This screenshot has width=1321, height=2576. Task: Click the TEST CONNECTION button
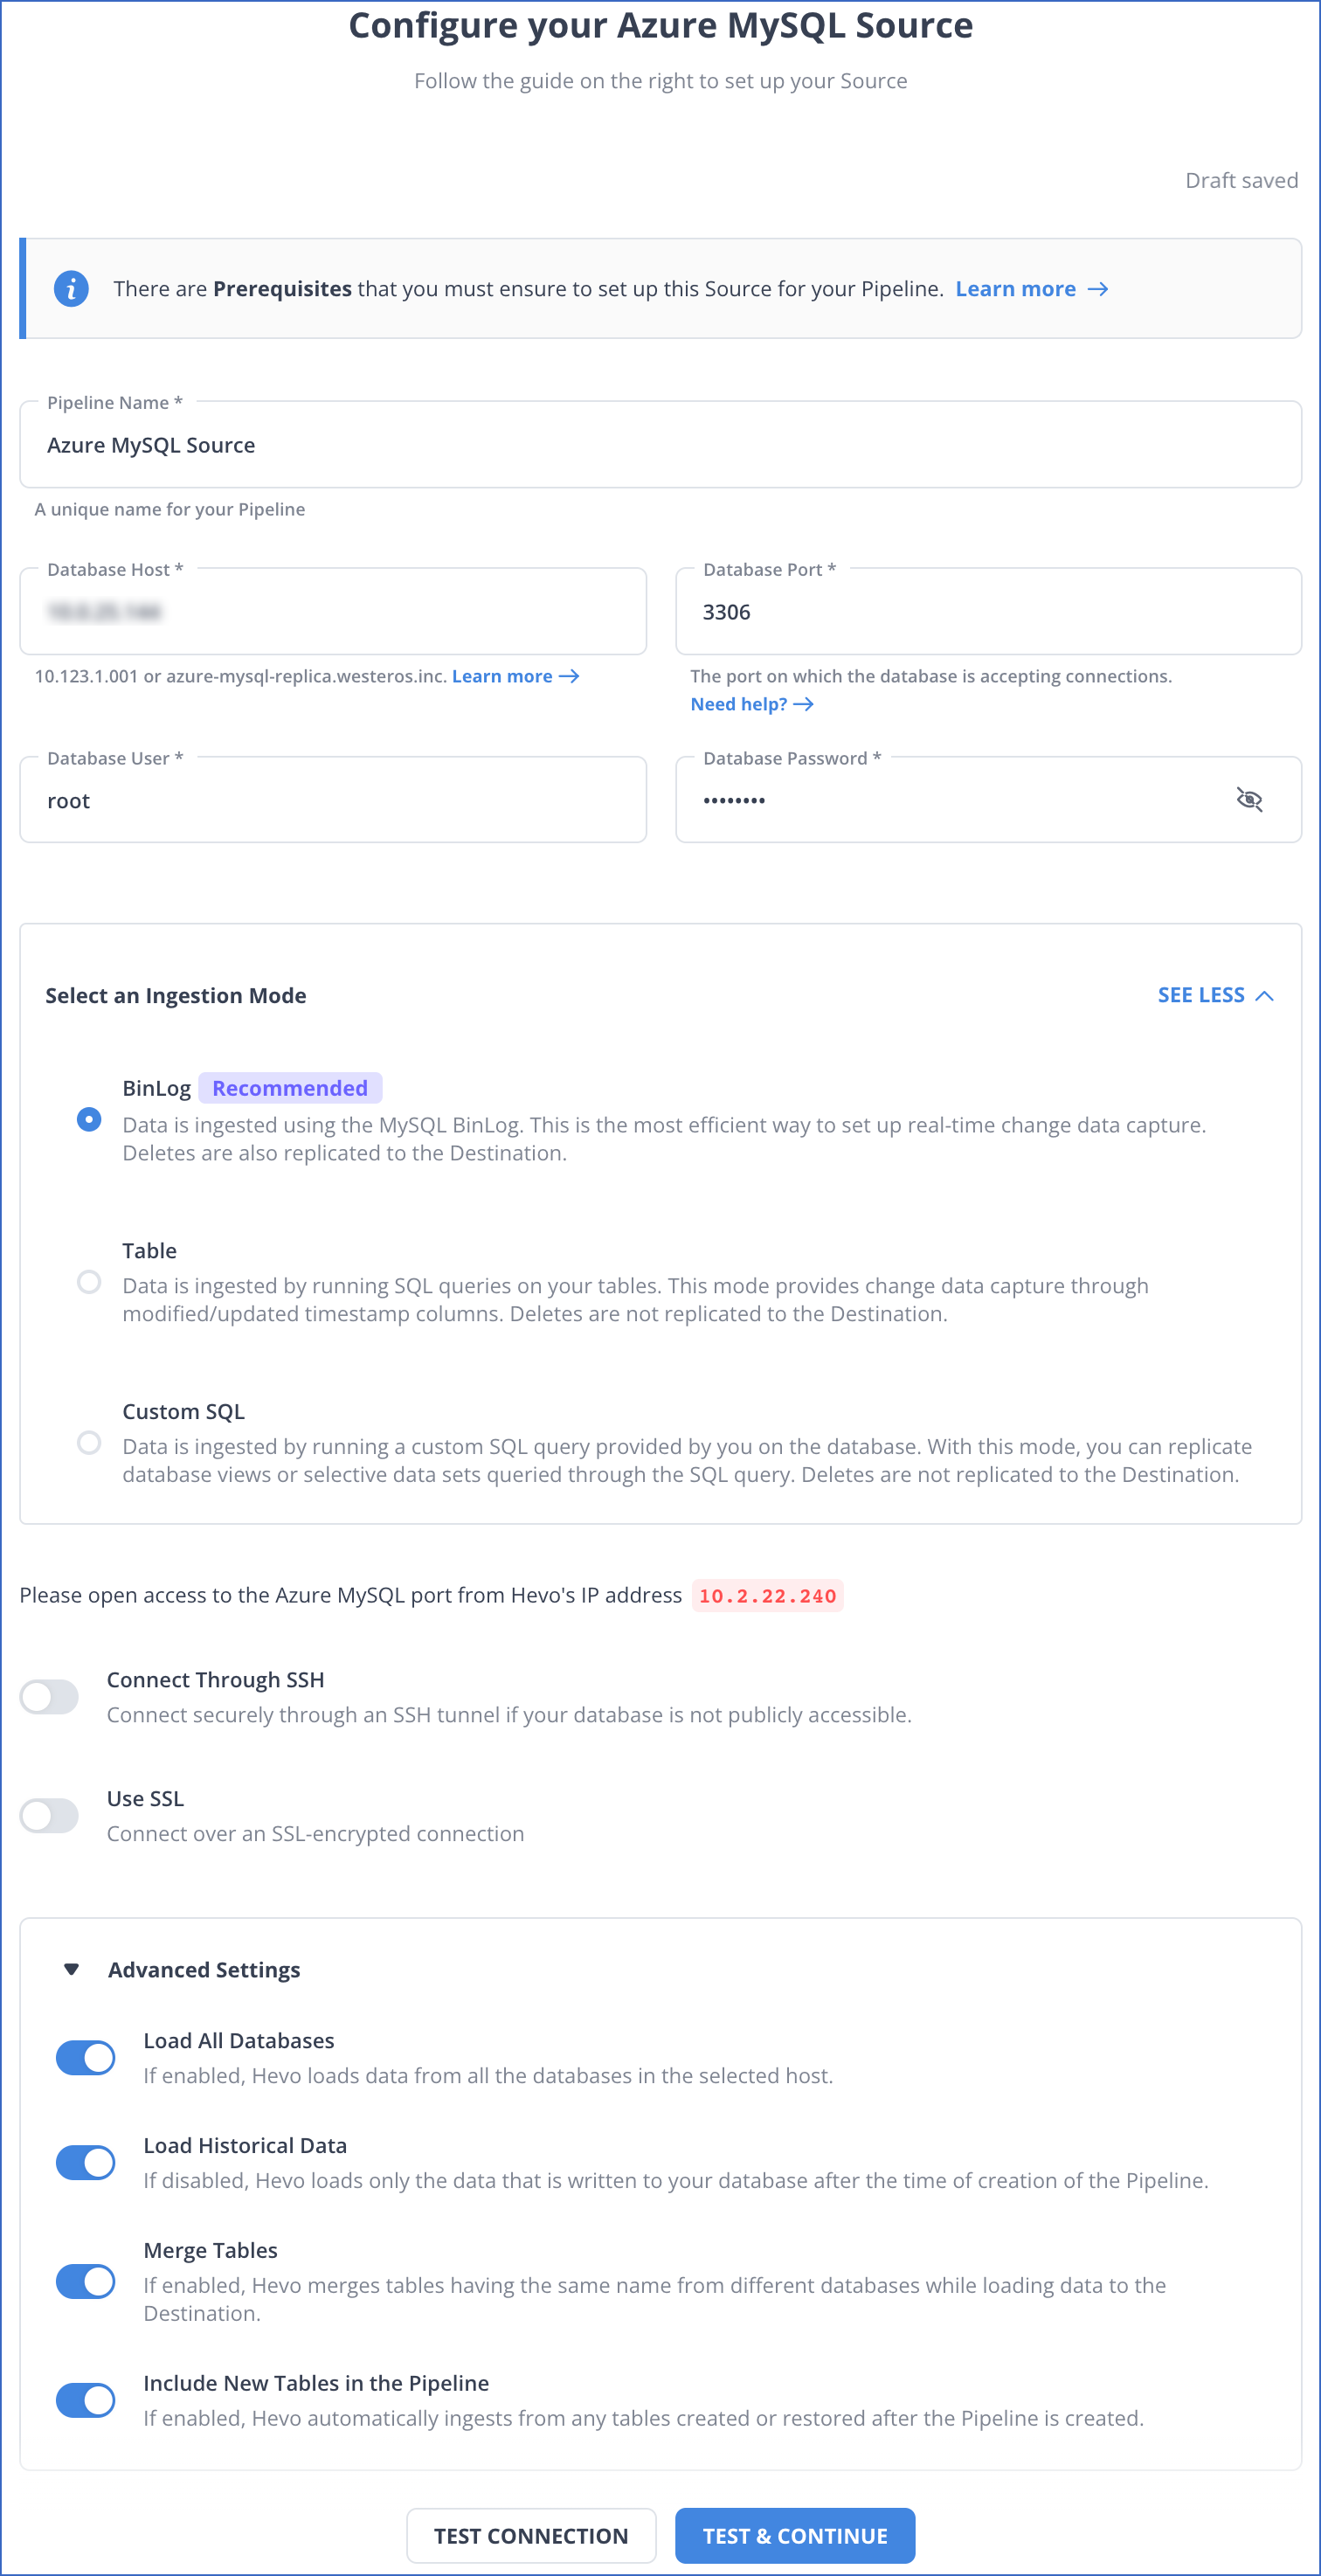point(531,2536)
